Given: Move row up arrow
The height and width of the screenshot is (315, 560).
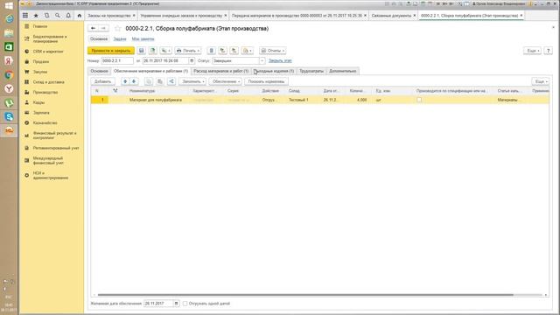Looking at the screenshot, I should 125,81.
